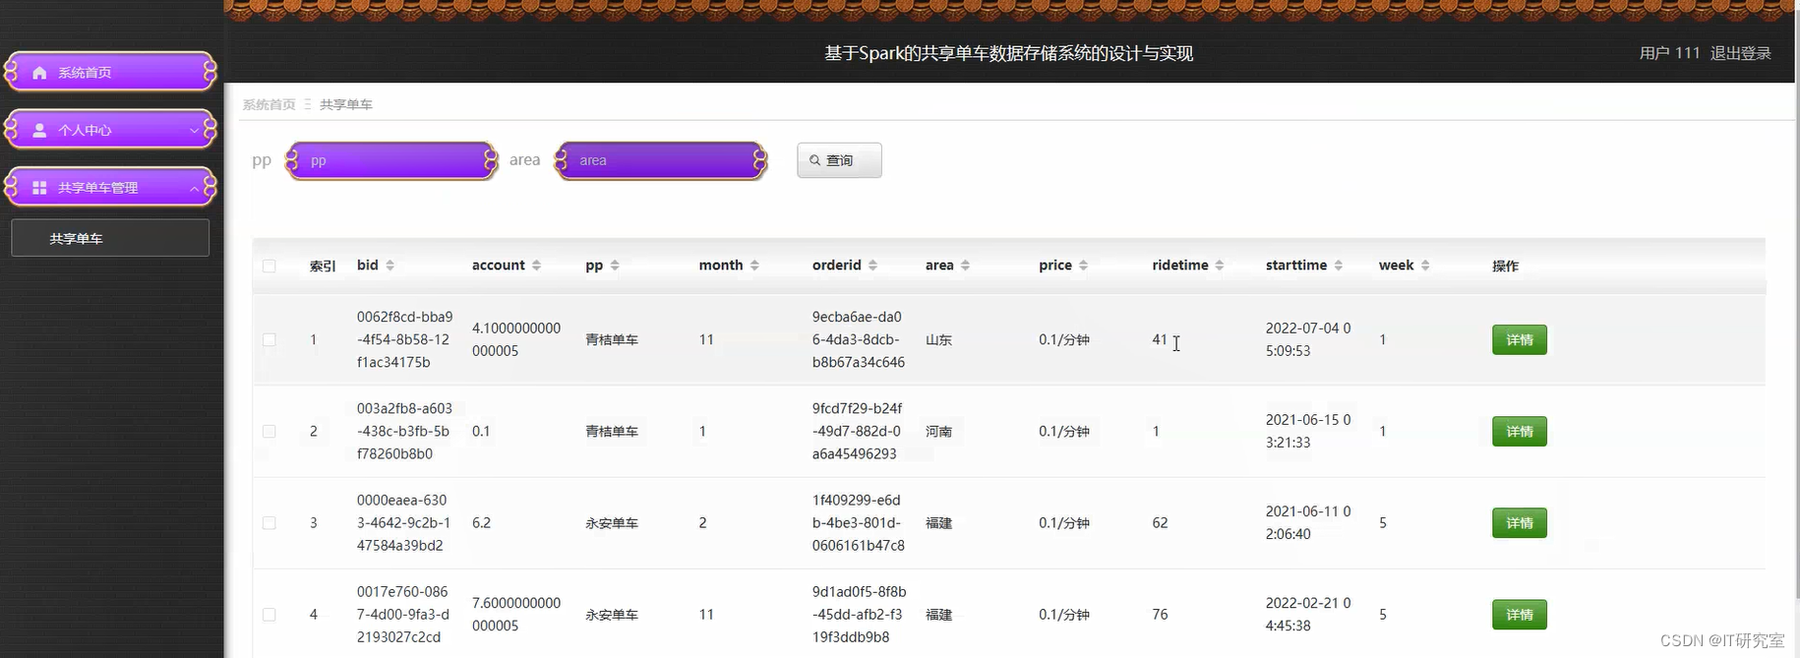This screenshot has height=658, width=1800.
Task: Open 系统首页 in the sidebar
Action: click(x=110, y=72)
